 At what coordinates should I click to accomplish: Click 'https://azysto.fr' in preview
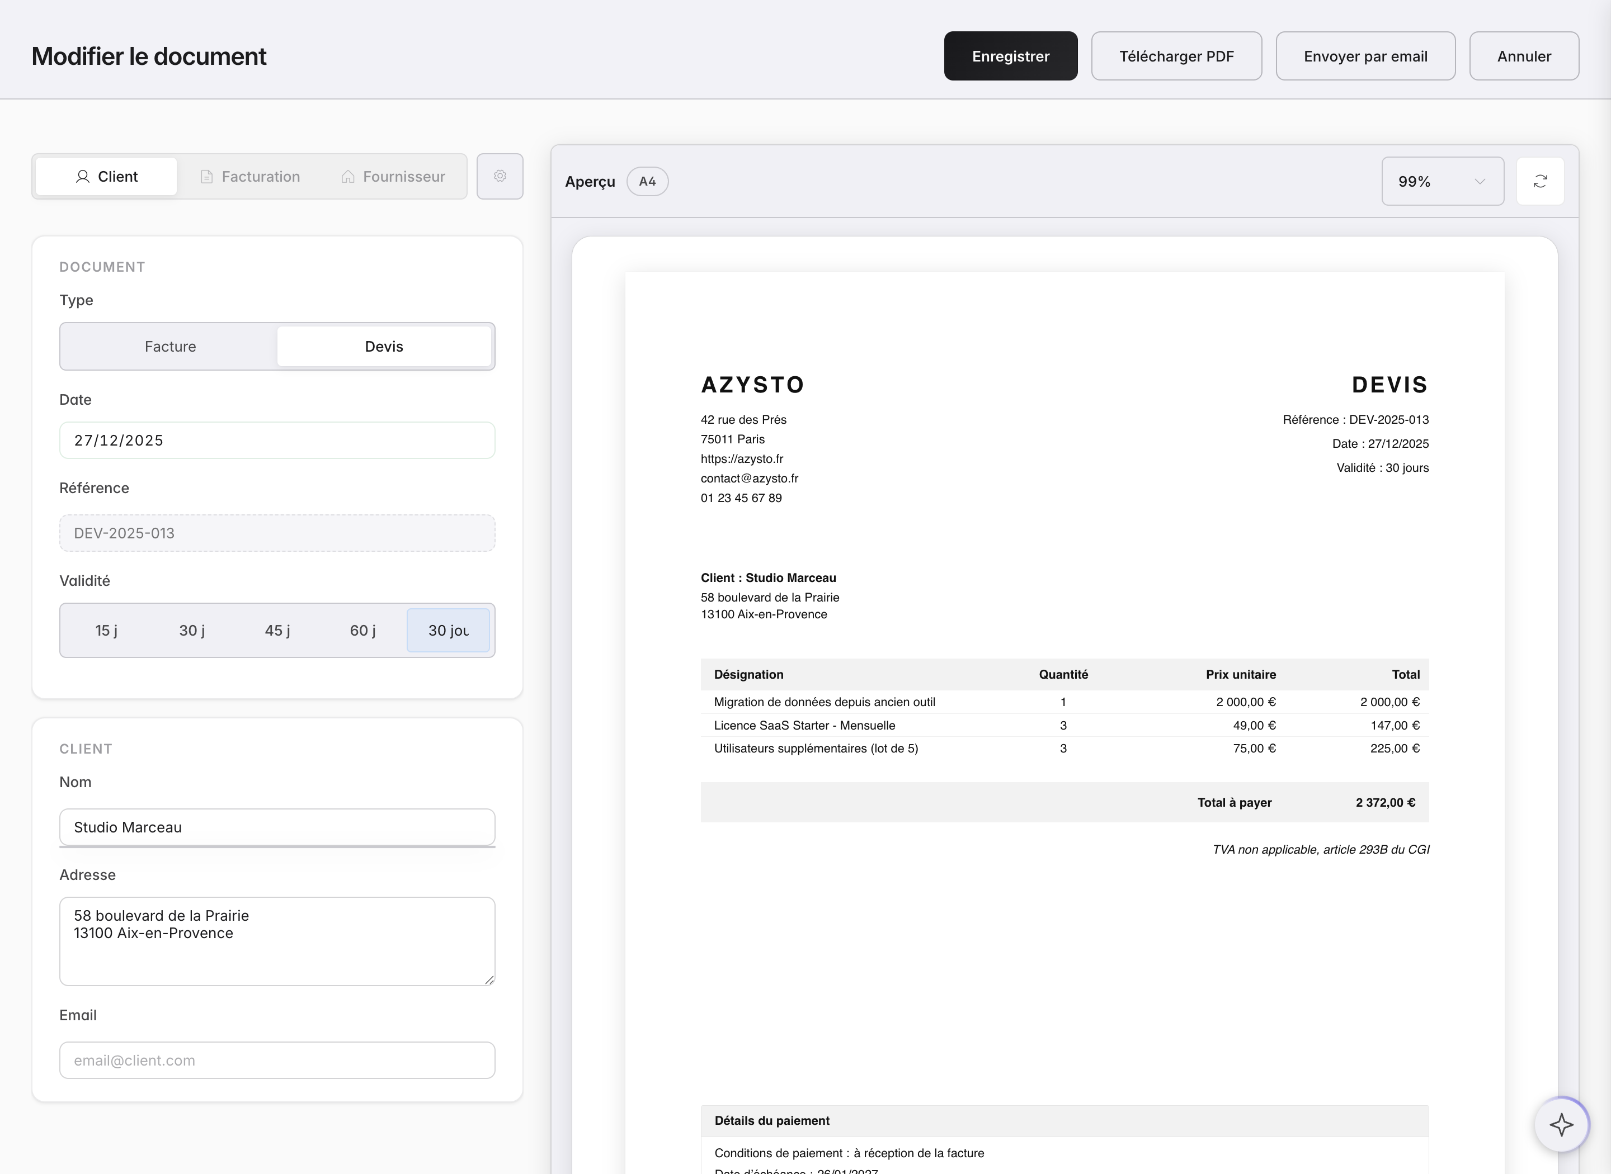(x=742, y=458)
